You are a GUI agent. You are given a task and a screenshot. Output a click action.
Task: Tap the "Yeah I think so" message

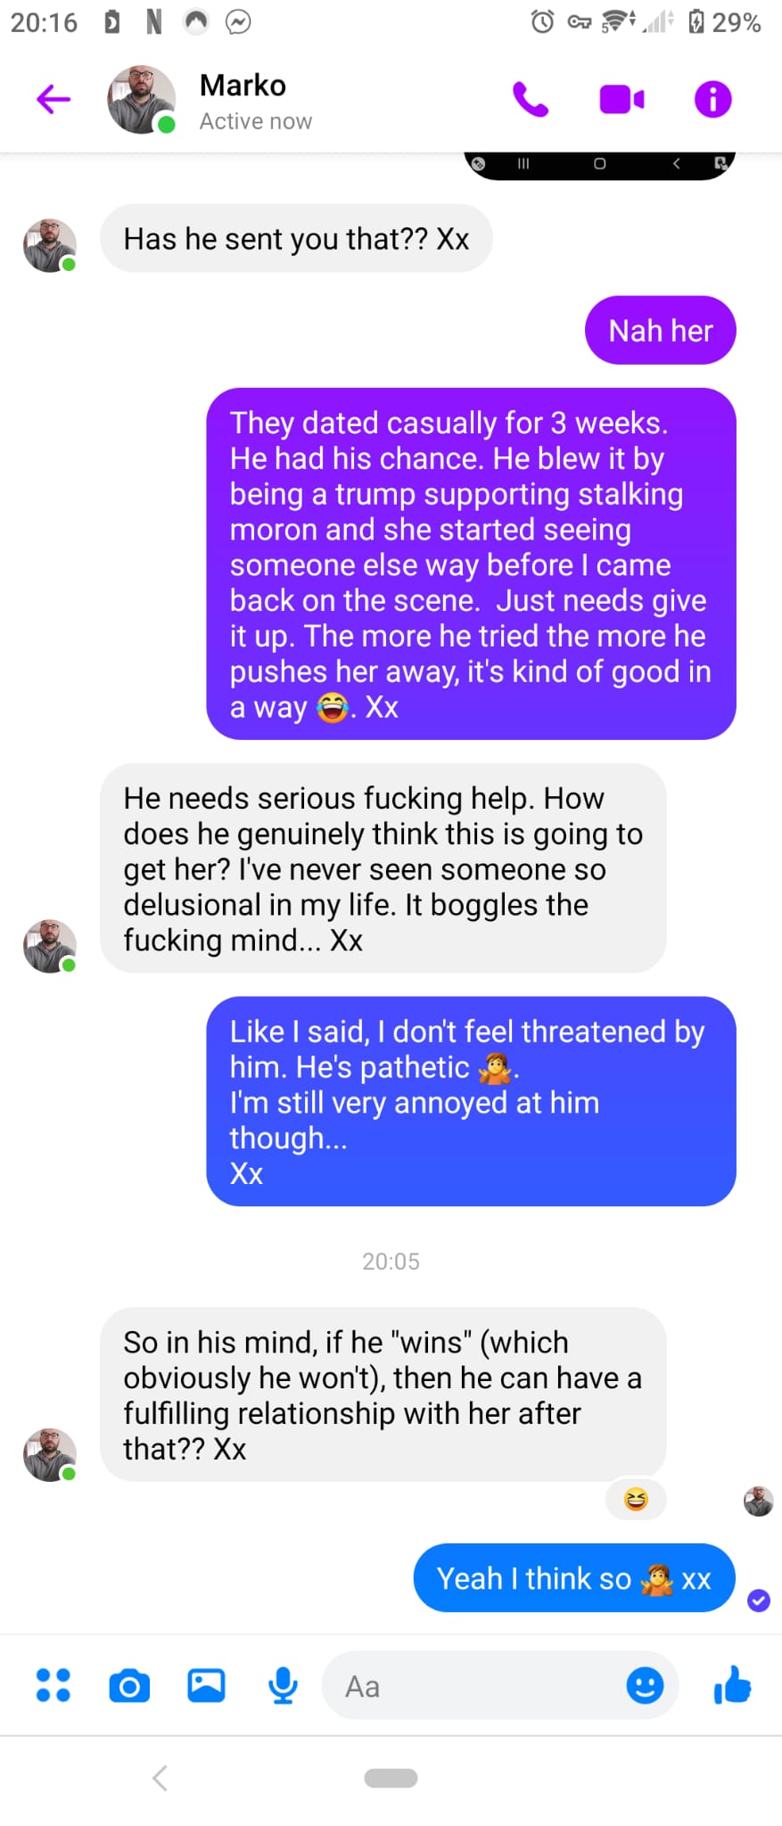[574, 1578]
